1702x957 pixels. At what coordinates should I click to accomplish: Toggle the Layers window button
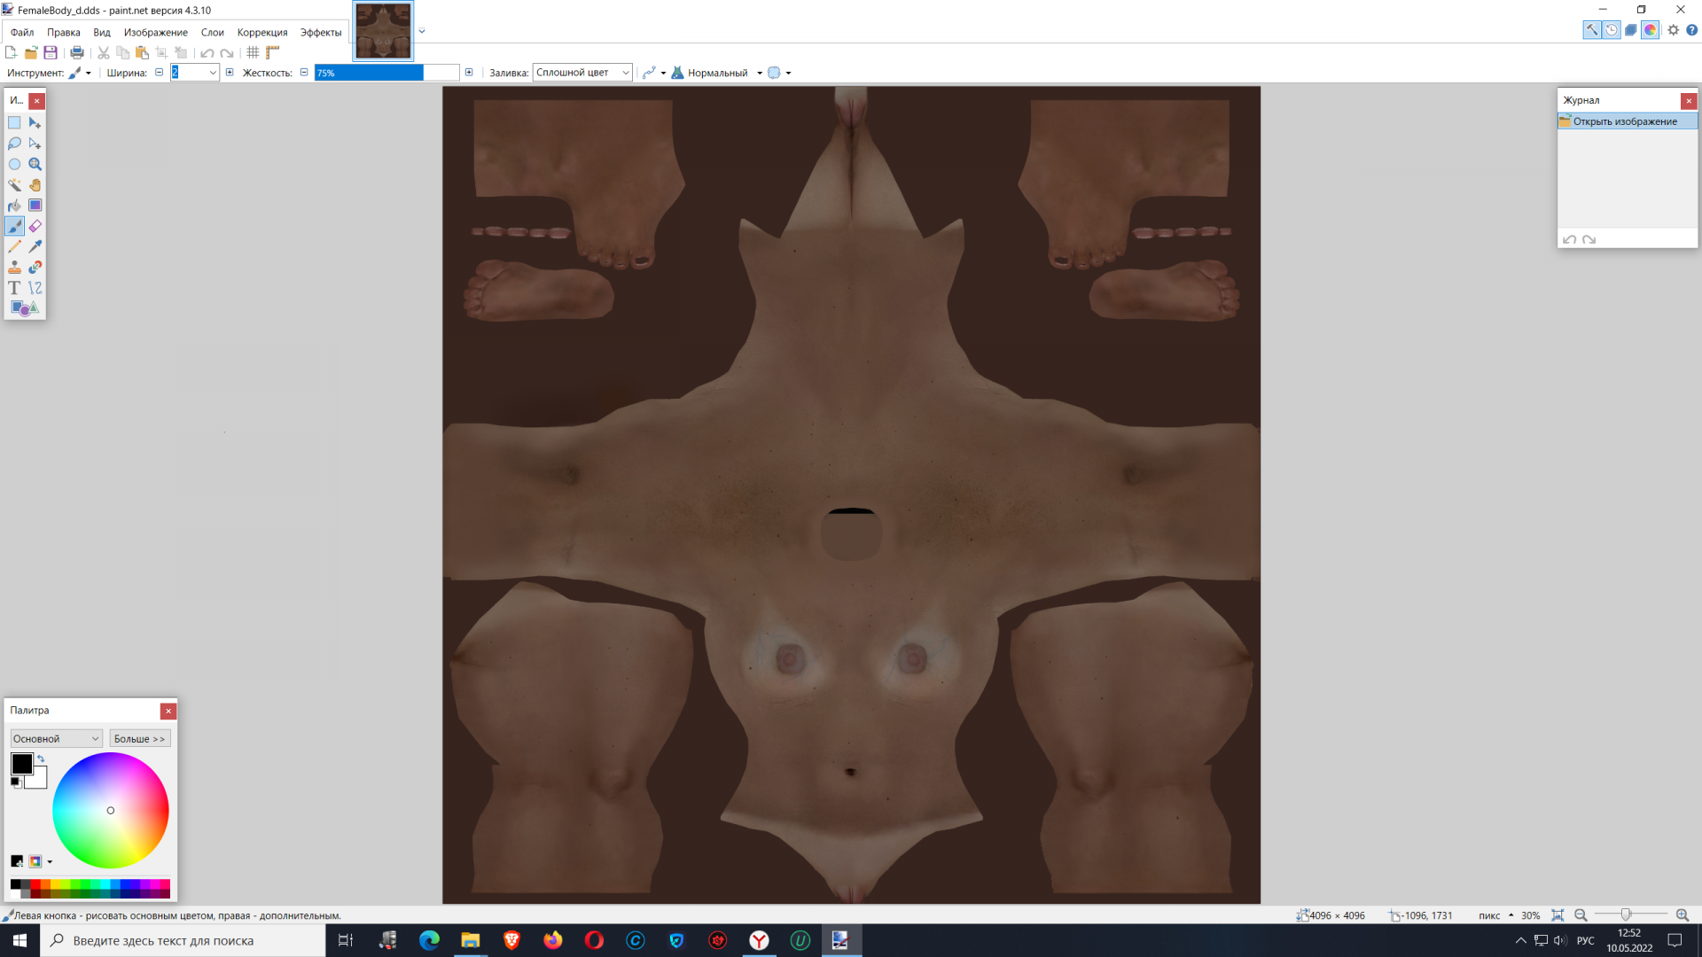pyautogui.click(x=1630, y=30)
